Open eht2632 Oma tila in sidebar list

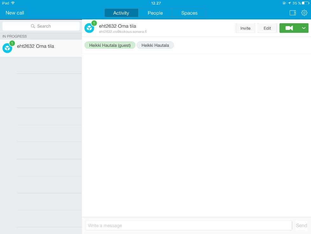(x=41, y=48)
